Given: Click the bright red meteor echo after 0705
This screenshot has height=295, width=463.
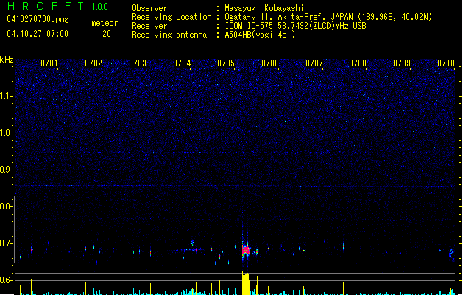Looking at the screenshot, I should pyautogui.click(x=246, y=251).
